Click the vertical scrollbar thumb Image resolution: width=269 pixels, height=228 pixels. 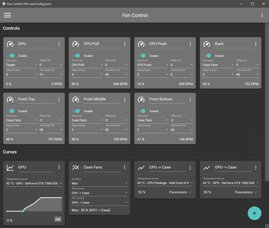[267, 103]
